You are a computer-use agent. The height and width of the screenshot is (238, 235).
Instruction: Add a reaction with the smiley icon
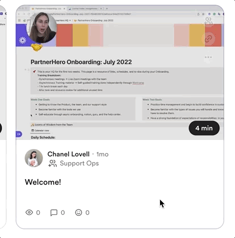click(x=78, y=212)
